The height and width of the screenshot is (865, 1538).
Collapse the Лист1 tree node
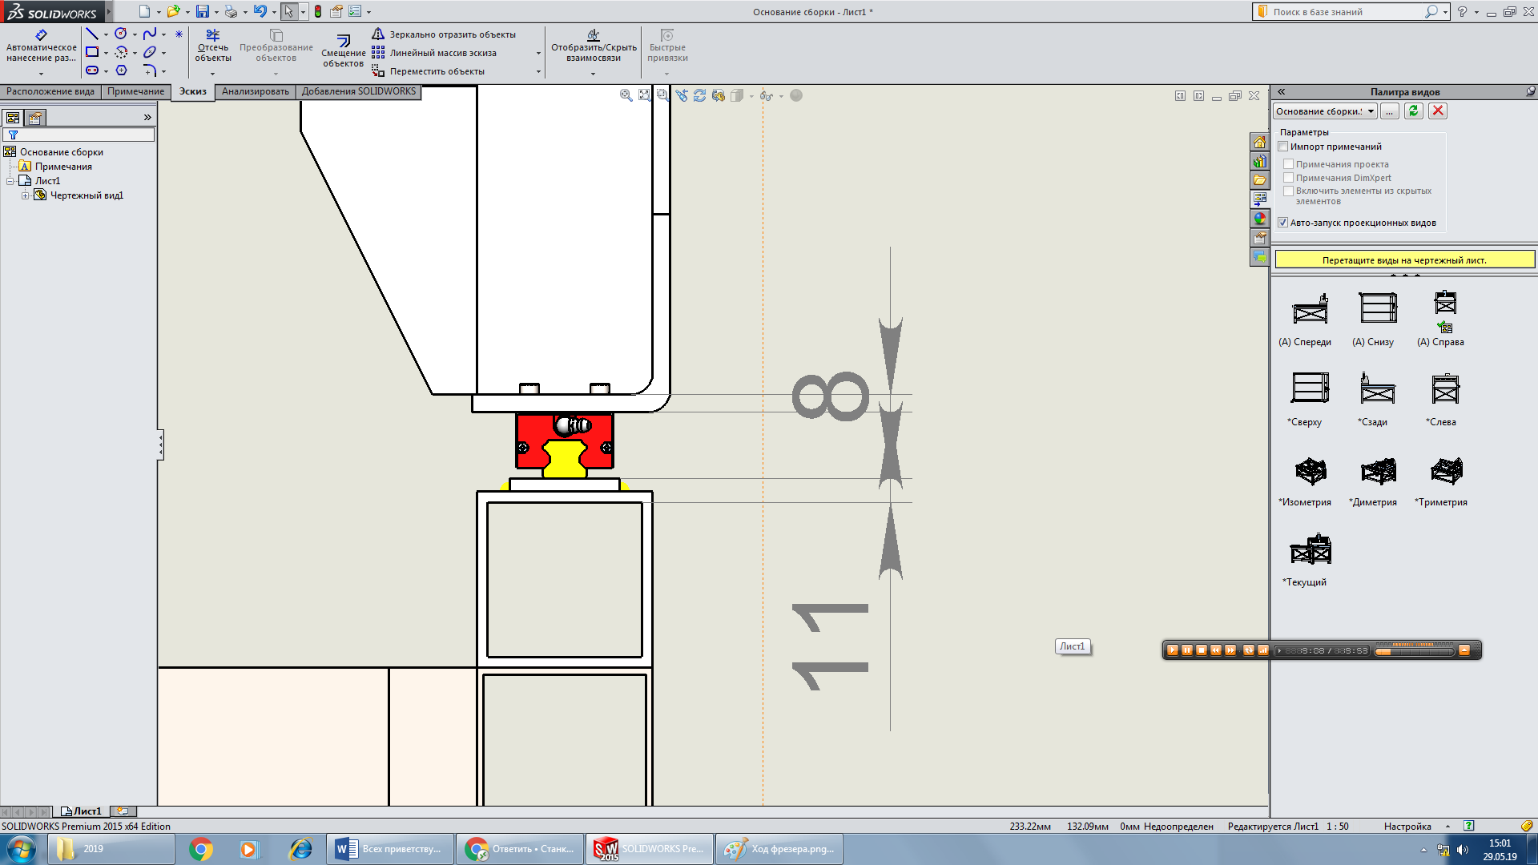(x=10, y=181)
